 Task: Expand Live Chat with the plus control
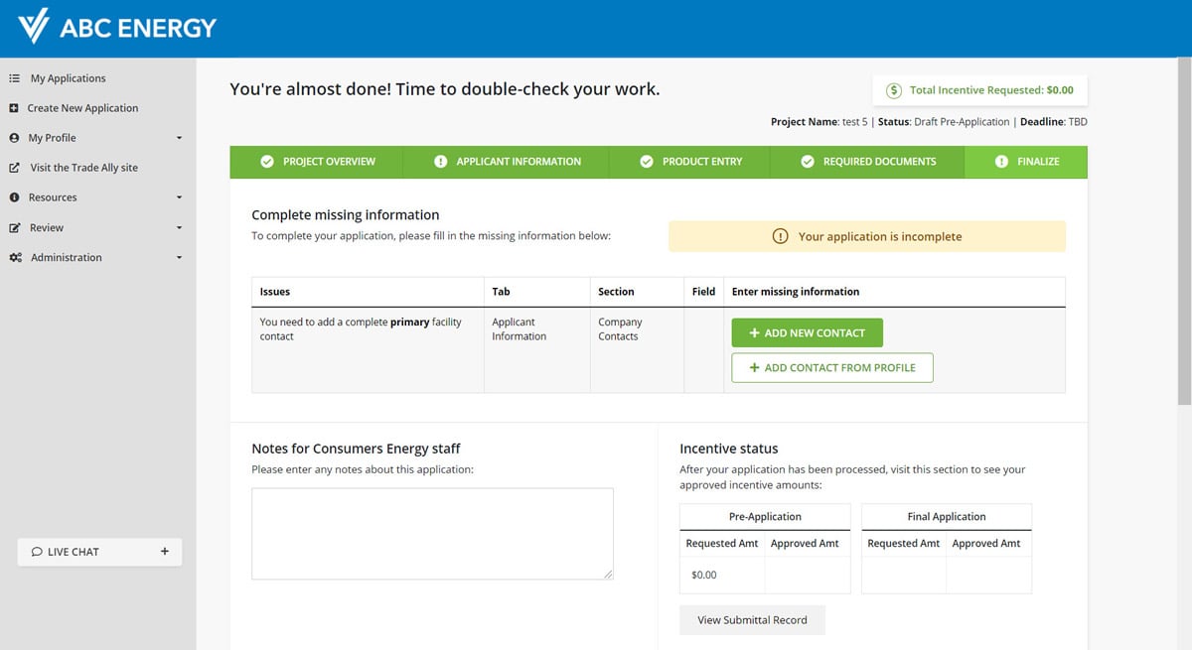[x=164, y=551]
